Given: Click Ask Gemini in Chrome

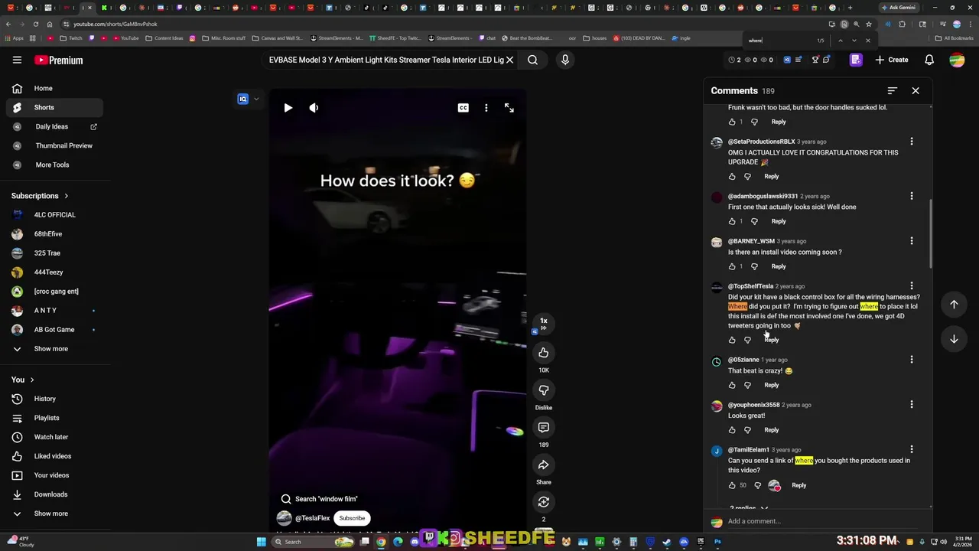Looking at the screenshot, I should (x=897, y=8).
